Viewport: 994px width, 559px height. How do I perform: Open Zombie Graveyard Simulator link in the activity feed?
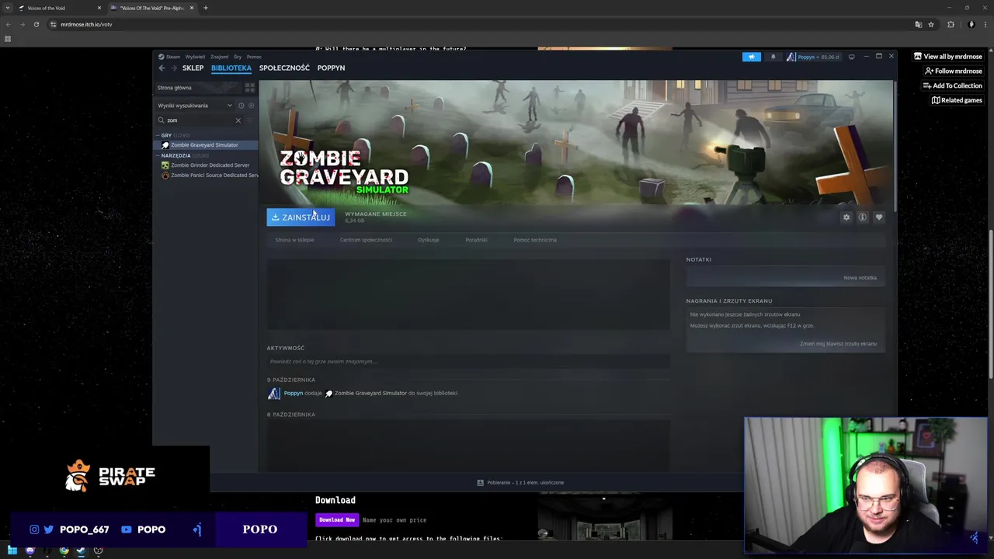370,394
